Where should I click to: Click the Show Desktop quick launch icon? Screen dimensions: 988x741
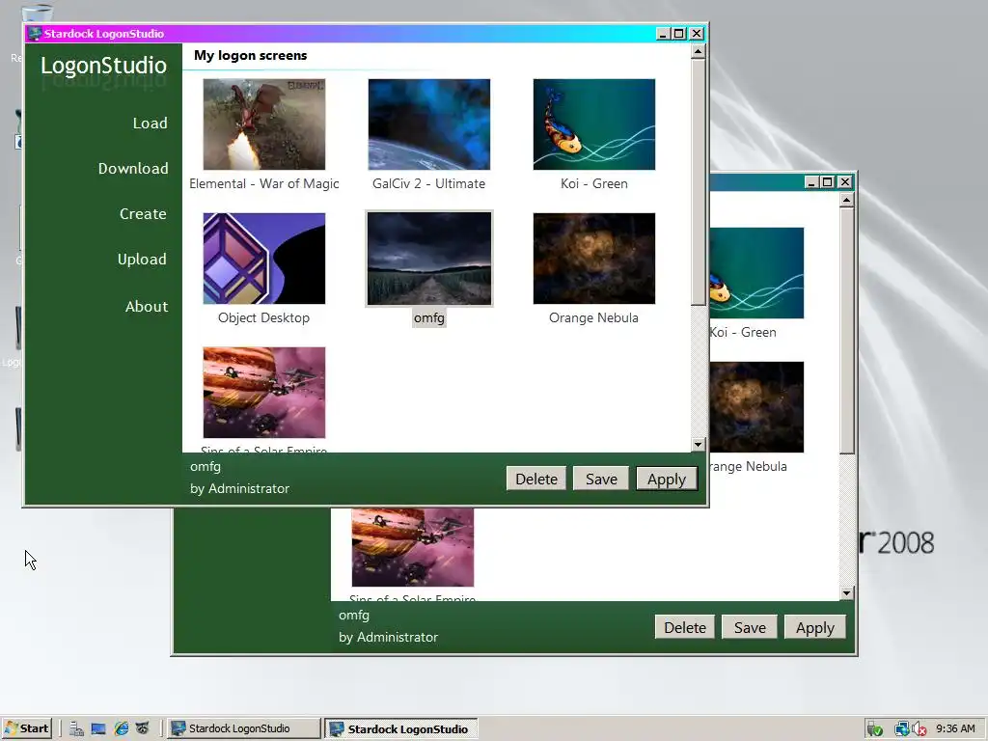[98, 729]
